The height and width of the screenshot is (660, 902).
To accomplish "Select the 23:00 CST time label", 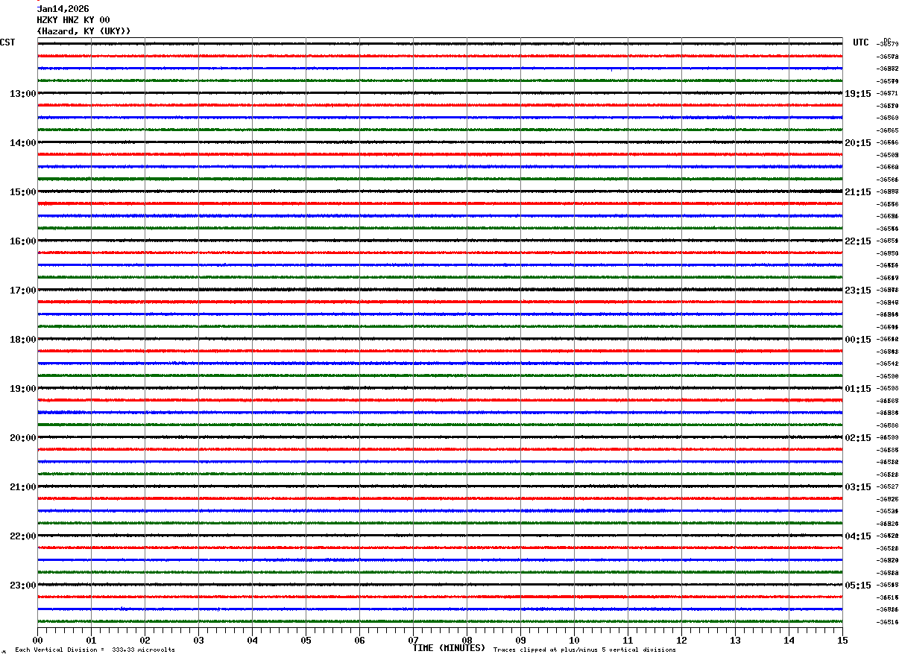I will [22, 586].
